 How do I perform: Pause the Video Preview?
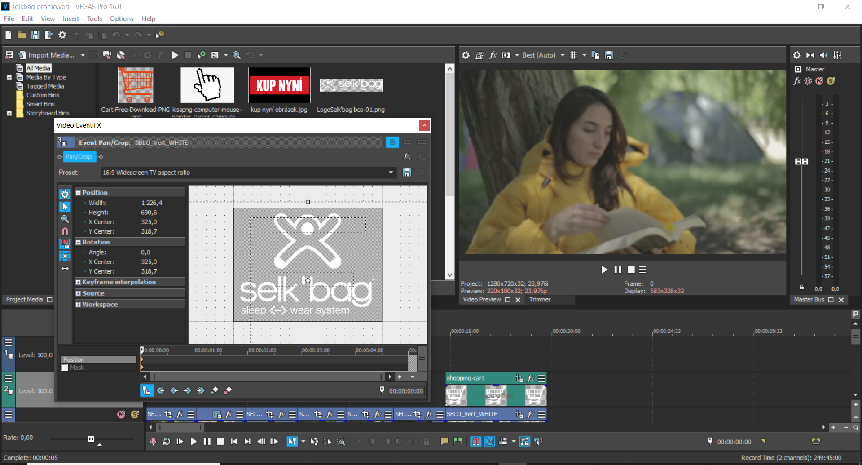[x=618, y=270]
